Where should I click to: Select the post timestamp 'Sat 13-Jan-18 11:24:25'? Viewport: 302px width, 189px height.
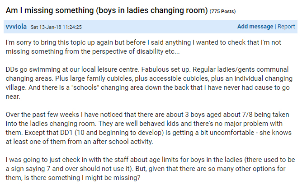56,27
